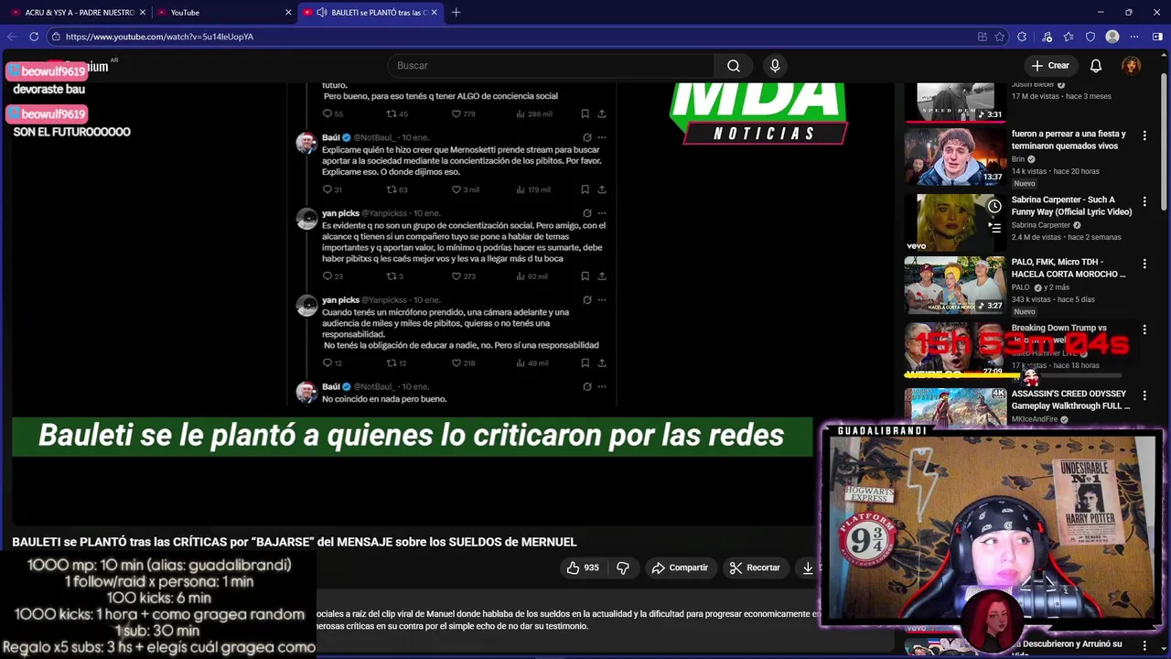Go back with browser back arrow
This screenshot has width=1171, height=659.
11,37
